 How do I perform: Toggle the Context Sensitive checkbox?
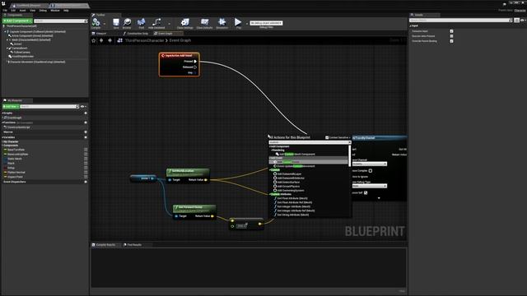coord(327,137)
